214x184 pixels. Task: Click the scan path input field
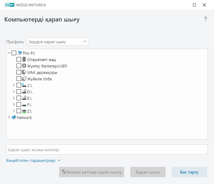[107, 150]
